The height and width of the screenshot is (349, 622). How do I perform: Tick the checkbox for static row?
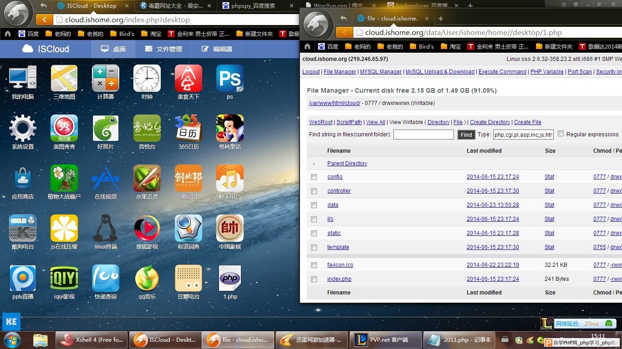(314, 234)
